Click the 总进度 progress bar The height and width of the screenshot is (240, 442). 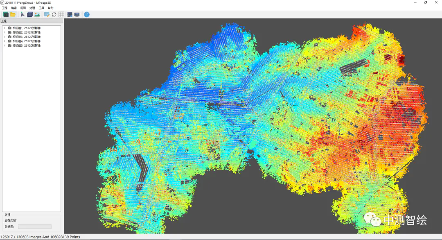pyautogui.click(x=35, y=226)
